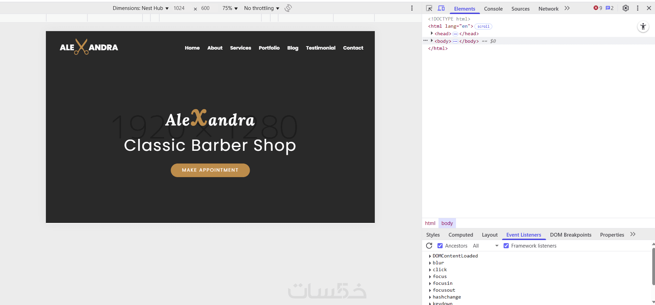Image resolution: width=655 pixels, height=305 pixels.
Task: Click the scroll badge on html element
Action: pyautogui.click(x=483, y=26)
